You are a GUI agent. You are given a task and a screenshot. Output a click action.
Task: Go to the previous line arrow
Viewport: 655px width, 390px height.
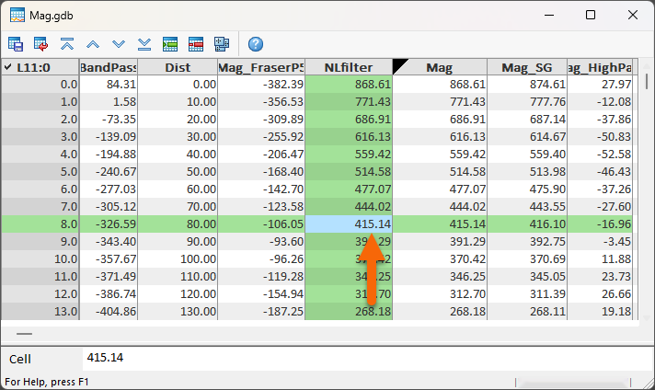(x=93, y=43)
